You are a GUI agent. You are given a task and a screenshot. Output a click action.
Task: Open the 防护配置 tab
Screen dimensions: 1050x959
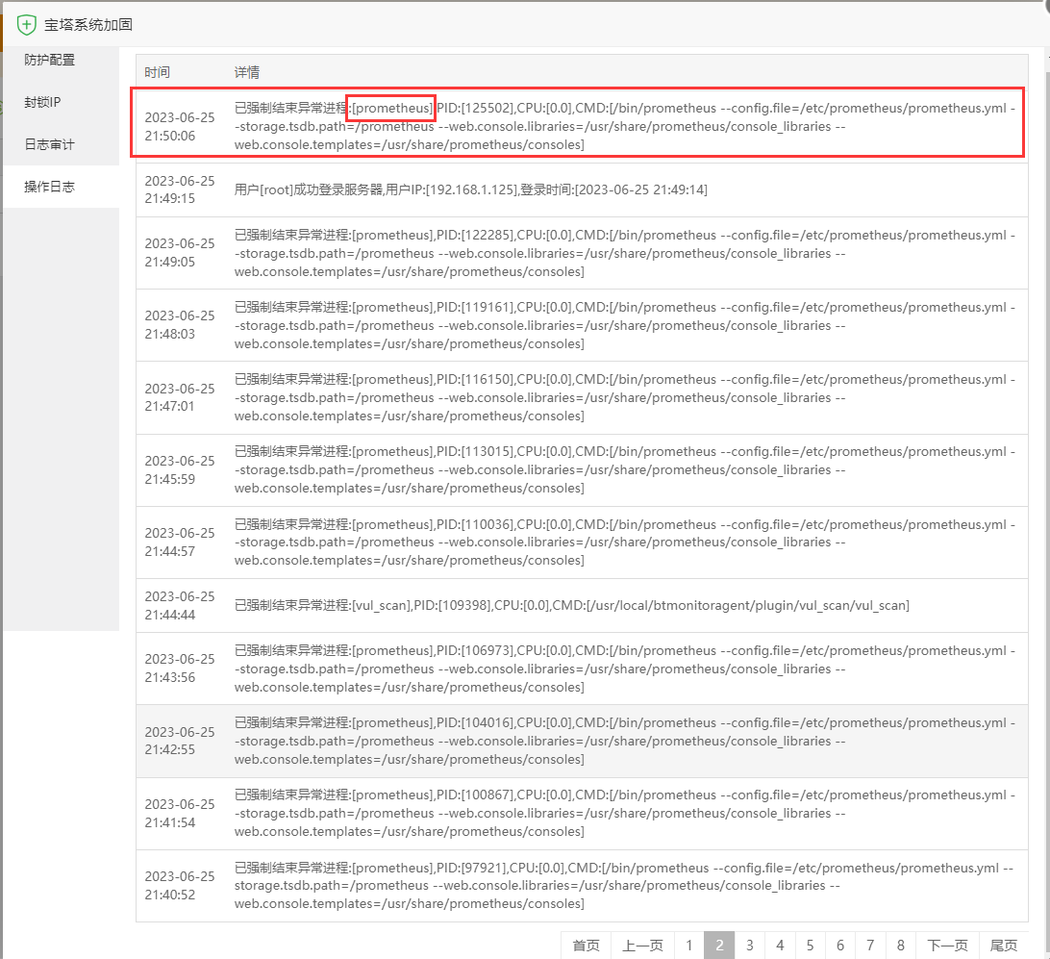click(50, 60)
